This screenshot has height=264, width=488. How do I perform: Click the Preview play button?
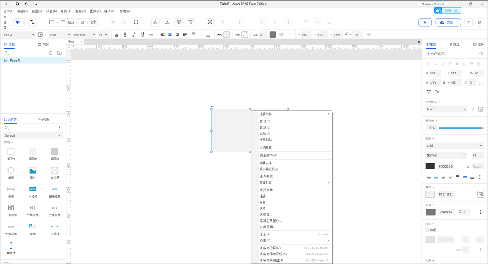(425, 22)
